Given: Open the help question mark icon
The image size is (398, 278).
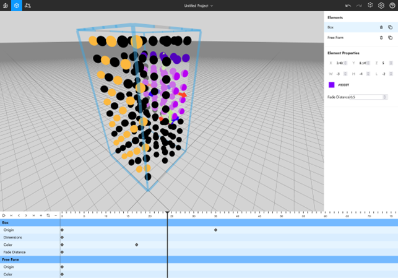Looking at the screenshot, I should click(x=392, y=6).
